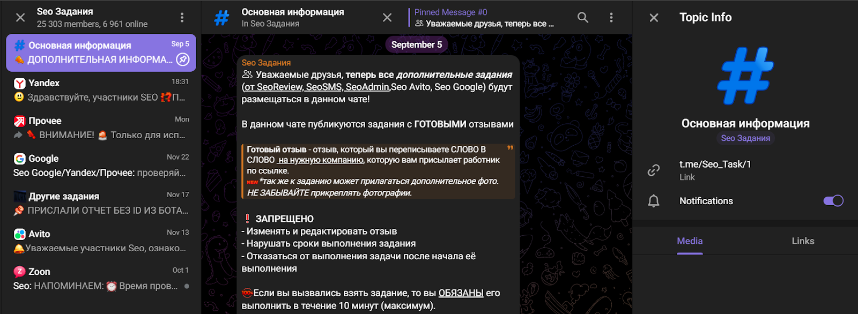Copy the t.me/Seo_Task/1 link
This screenshot has width=858, height=314.
pyautogui.click(x=715, y=165)
